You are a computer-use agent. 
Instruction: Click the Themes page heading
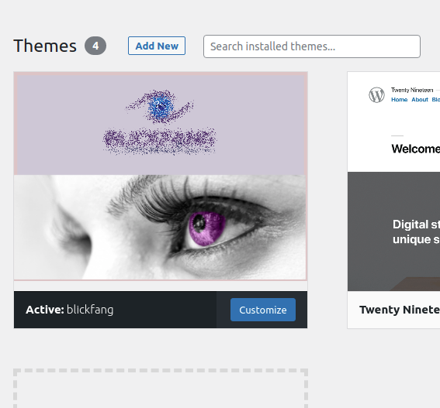45,46
